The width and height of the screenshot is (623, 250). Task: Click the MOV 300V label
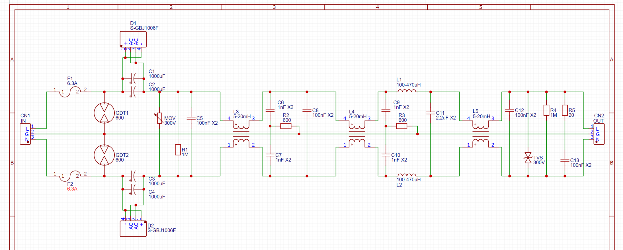[x=170, y=121]
